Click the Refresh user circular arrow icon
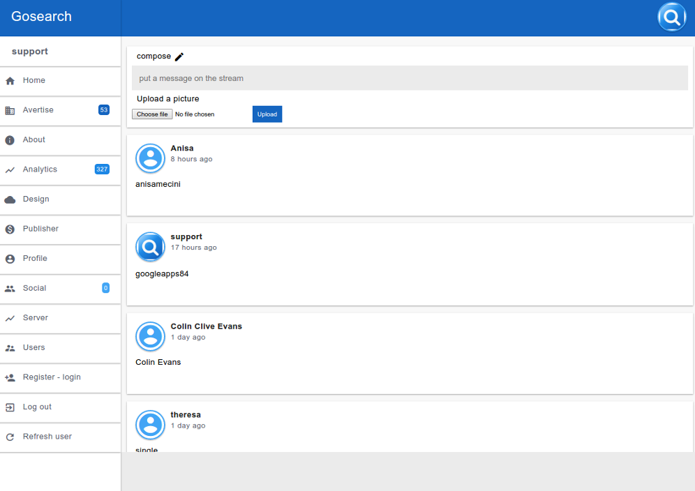 pyautogui.click(x=10, y=437)
